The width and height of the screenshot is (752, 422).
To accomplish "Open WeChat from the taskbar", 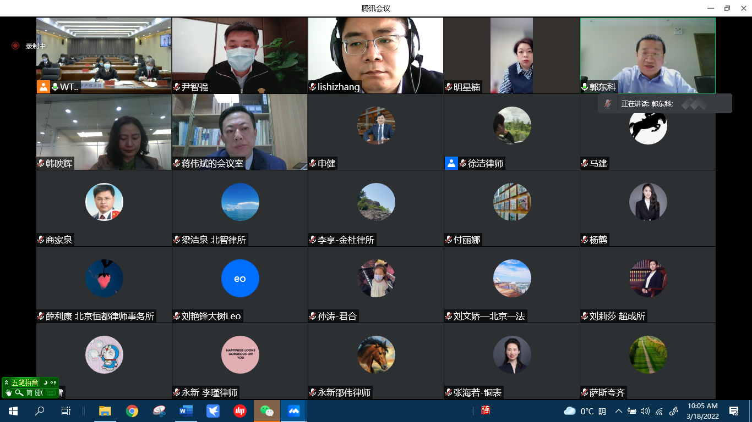I will pos(266,410).
